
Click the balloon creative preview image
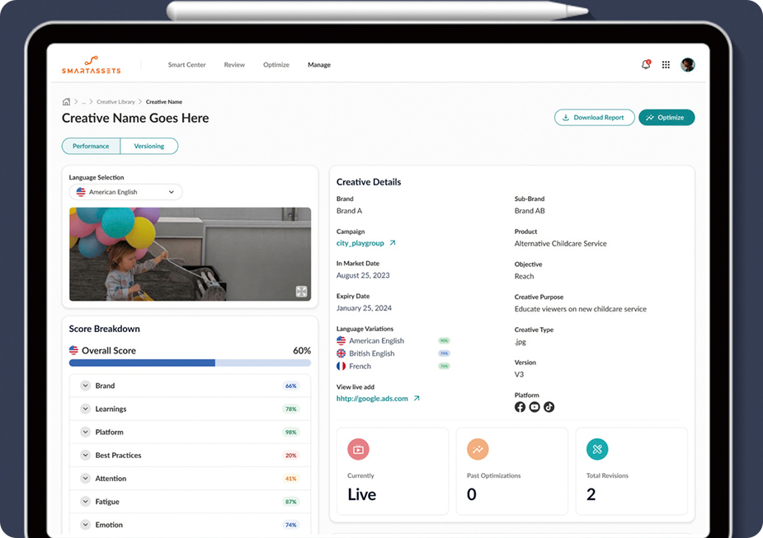point(190,255)
